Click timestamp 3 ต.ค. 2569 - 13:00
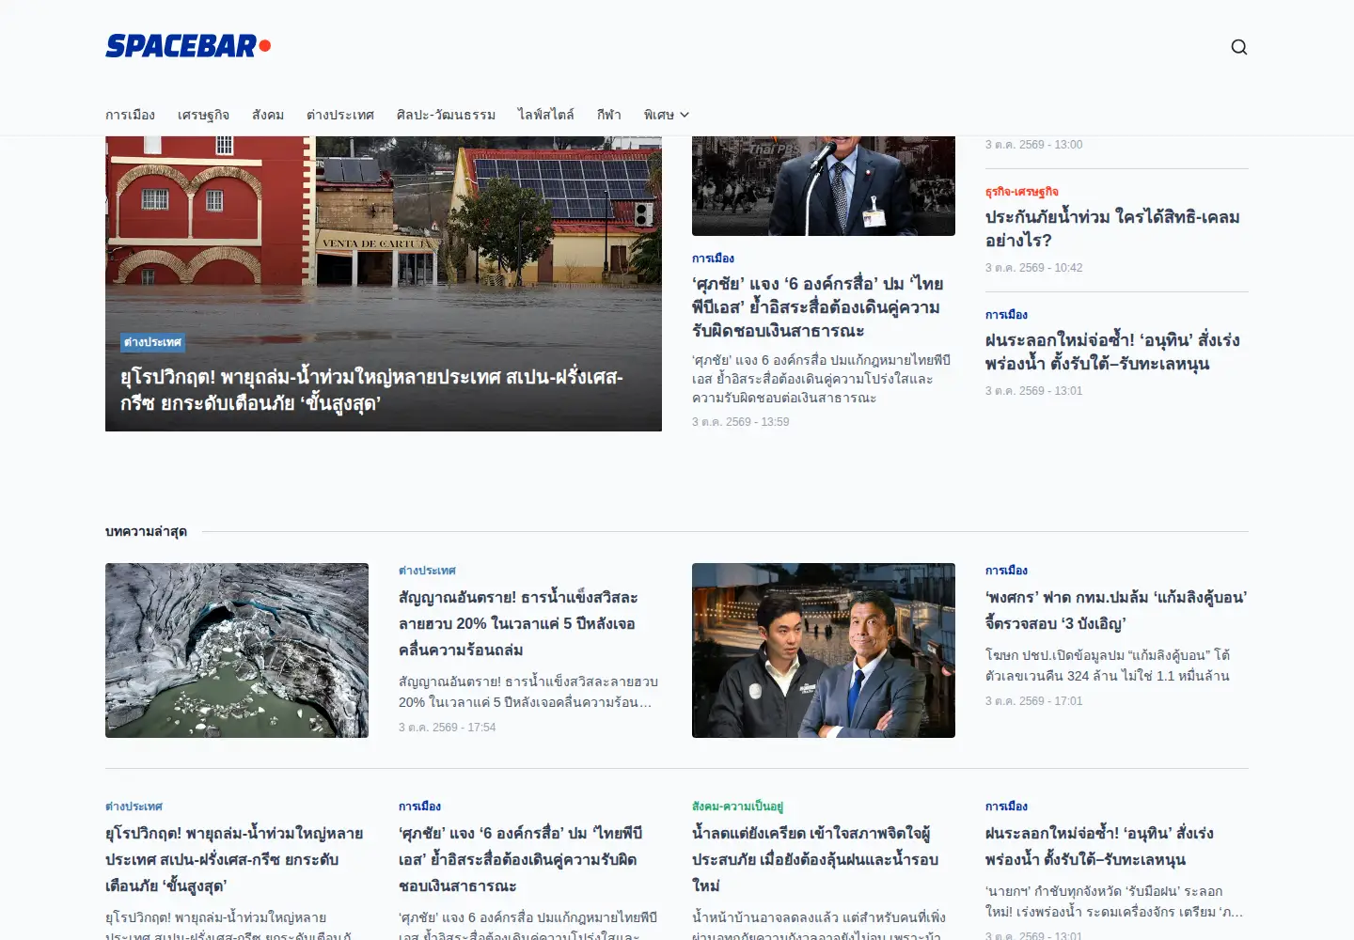1354x940 pixels. pos(1034,145)
